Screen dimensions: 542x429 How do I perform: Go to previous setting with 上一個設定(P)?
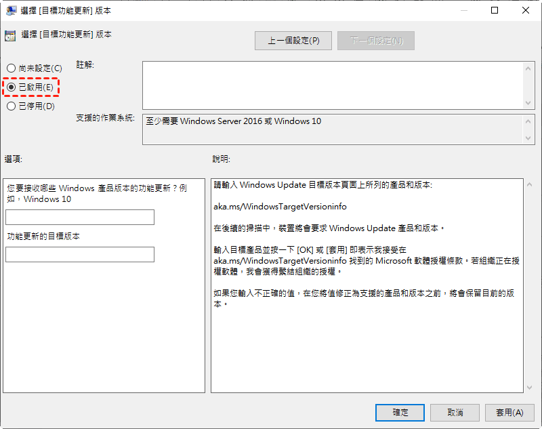click(293, 41)
